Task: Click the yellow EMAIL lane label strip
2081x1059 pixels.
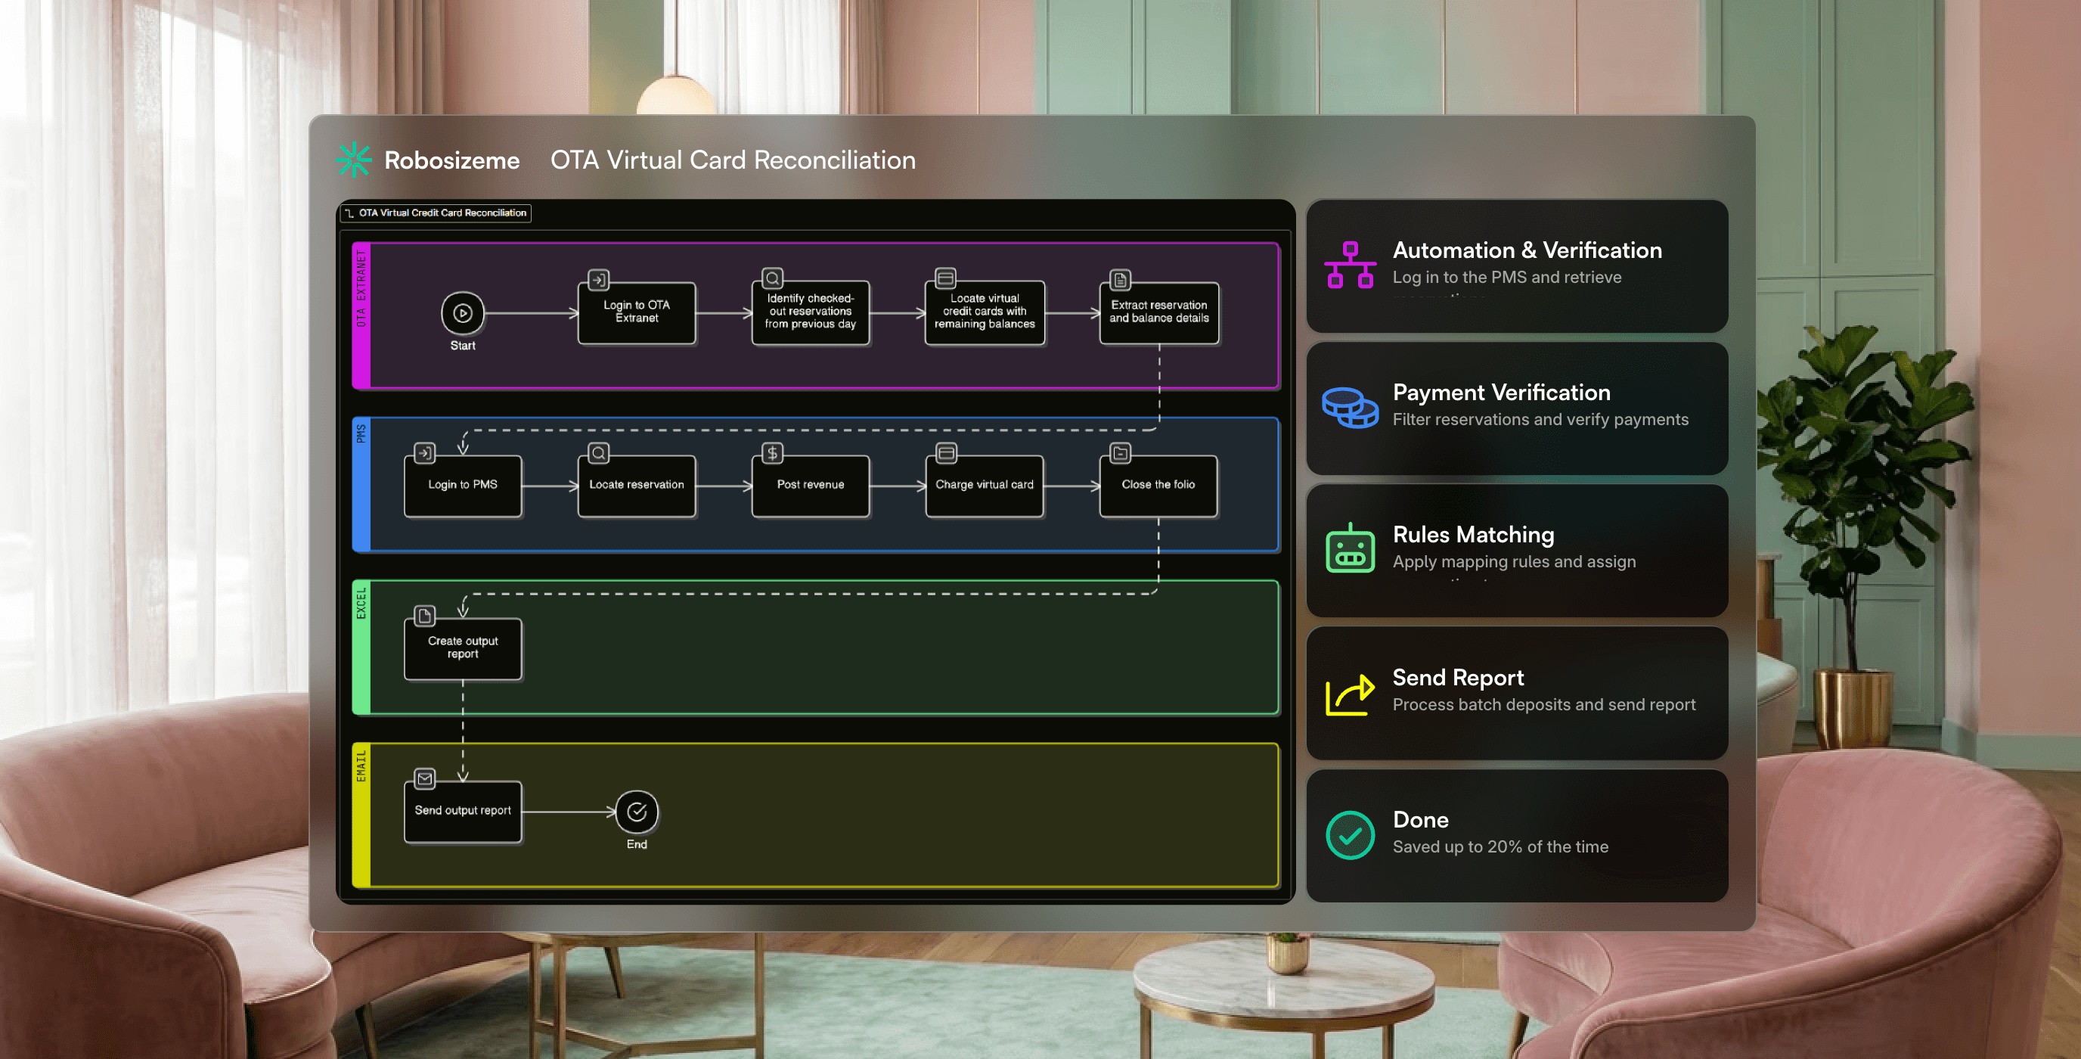Action: click(x=361, y=814)
